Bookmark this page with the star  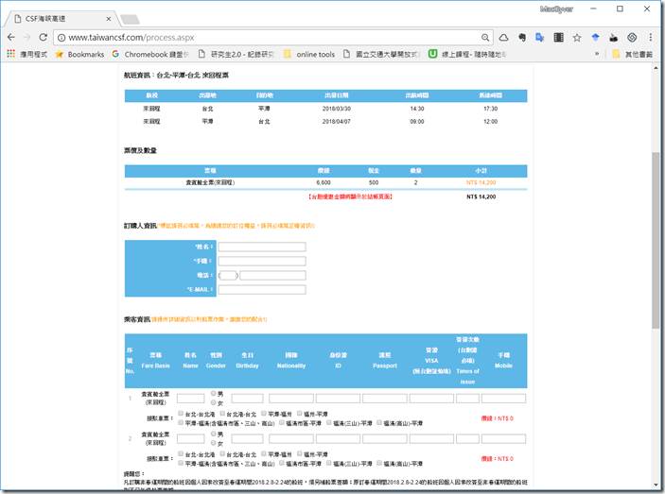577,38
